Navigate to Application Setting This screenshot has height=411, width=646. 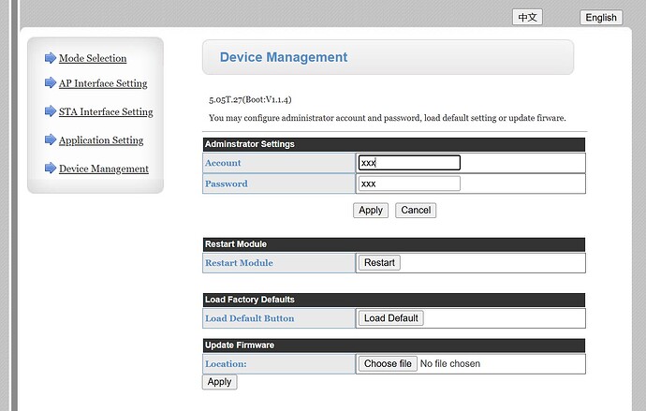(x=101, y=140)
